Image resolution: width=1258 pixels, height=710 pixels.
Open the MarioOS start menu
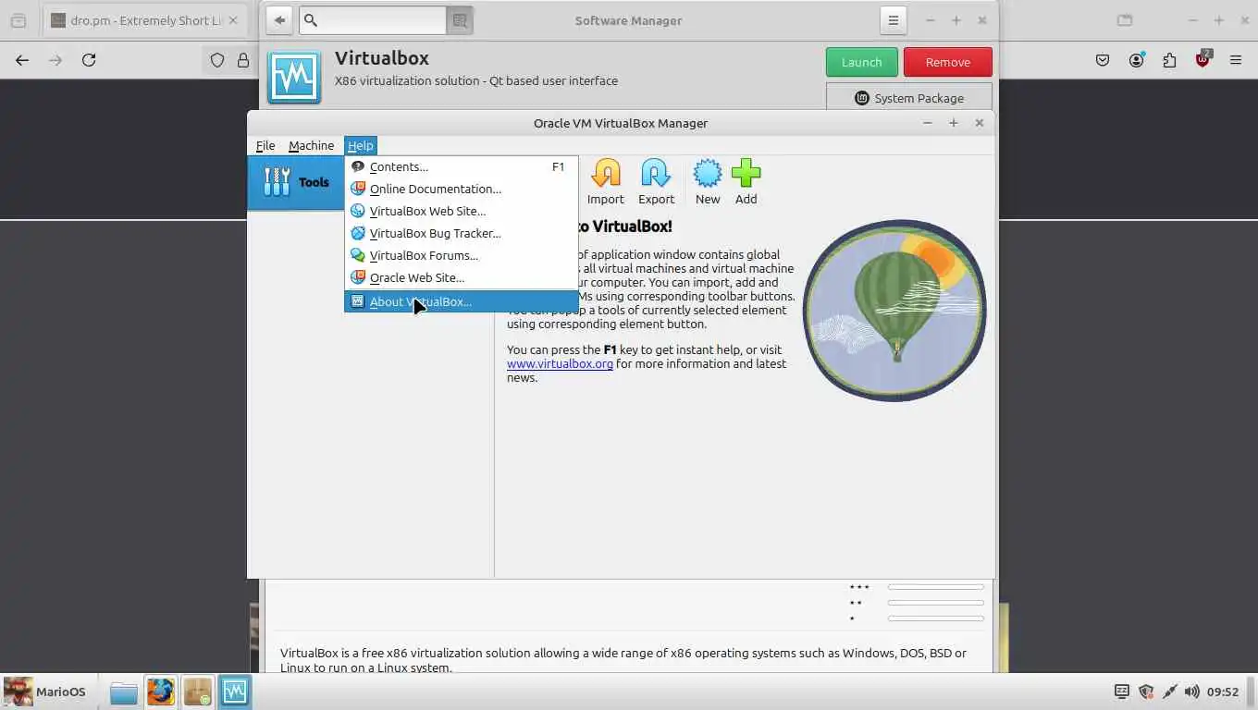click(x=45, y=692)
